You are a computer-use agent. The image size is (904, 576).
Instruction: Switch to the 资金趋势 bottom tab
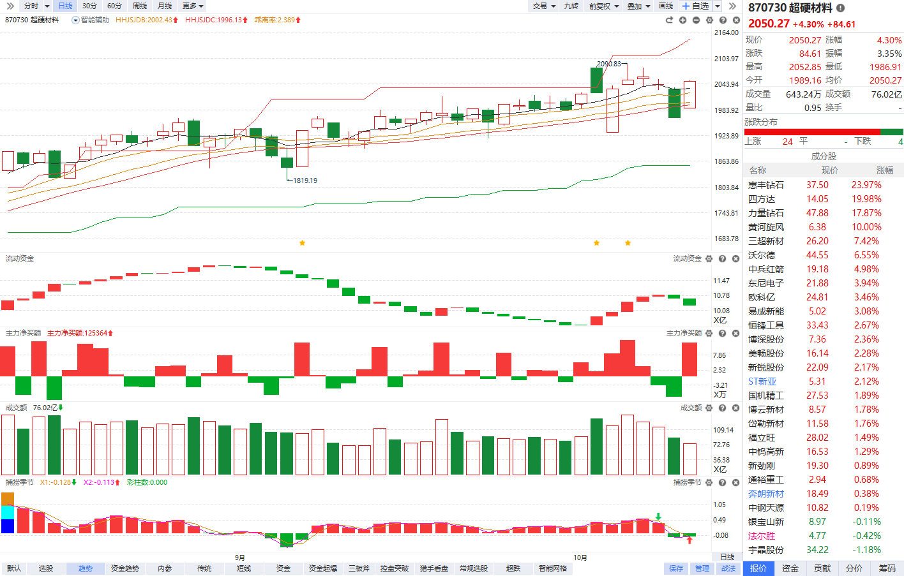pyautogui.click(x=124, y=568)
